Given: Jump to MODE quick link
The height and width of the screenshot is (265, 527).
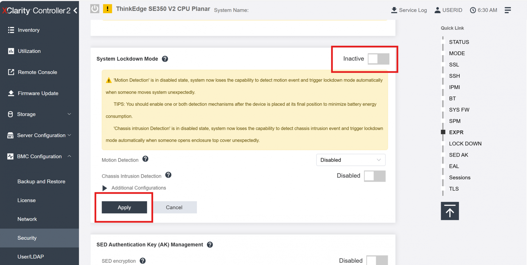Looking at the screenshot, I should coord(457,53).
